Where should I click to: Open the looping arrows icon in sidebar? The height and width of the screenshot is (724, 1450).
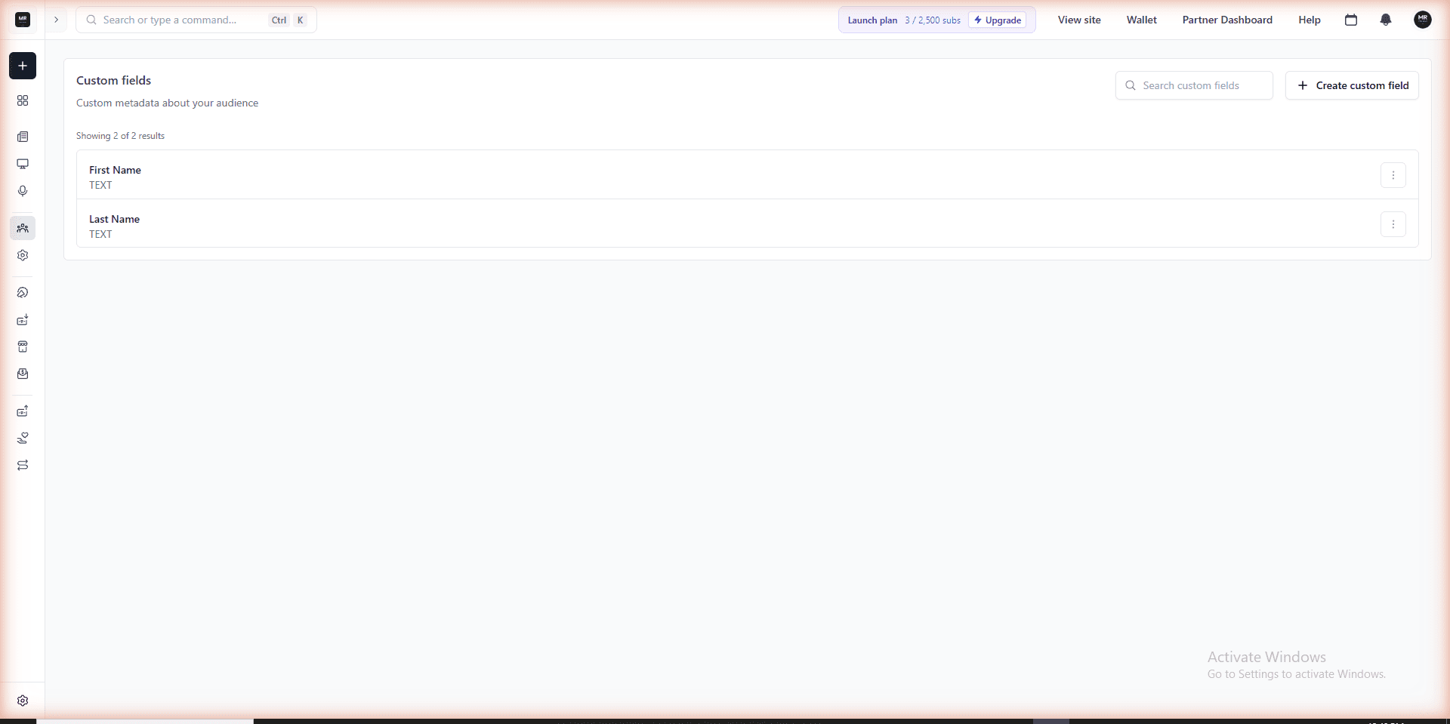[23, 465]
